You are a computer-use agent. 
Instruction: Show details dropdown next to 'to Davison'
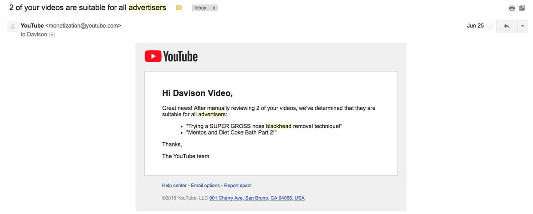pyautogui.click(x=52, y=35)
